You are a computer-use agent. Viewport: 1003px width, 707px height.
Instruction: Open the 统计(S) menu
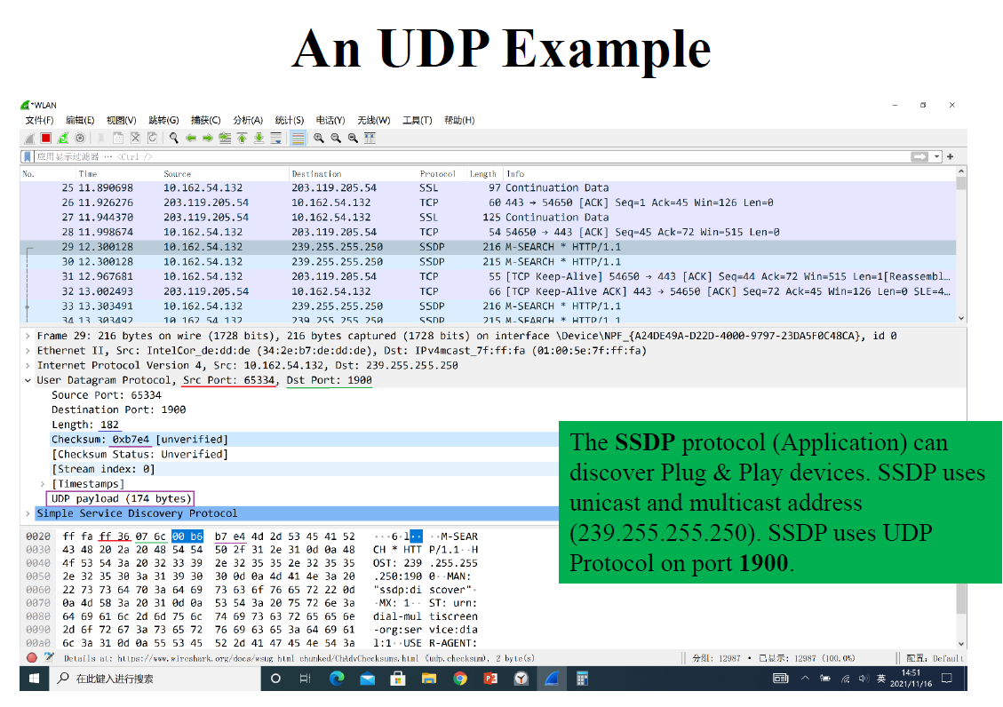pos(289,120)
